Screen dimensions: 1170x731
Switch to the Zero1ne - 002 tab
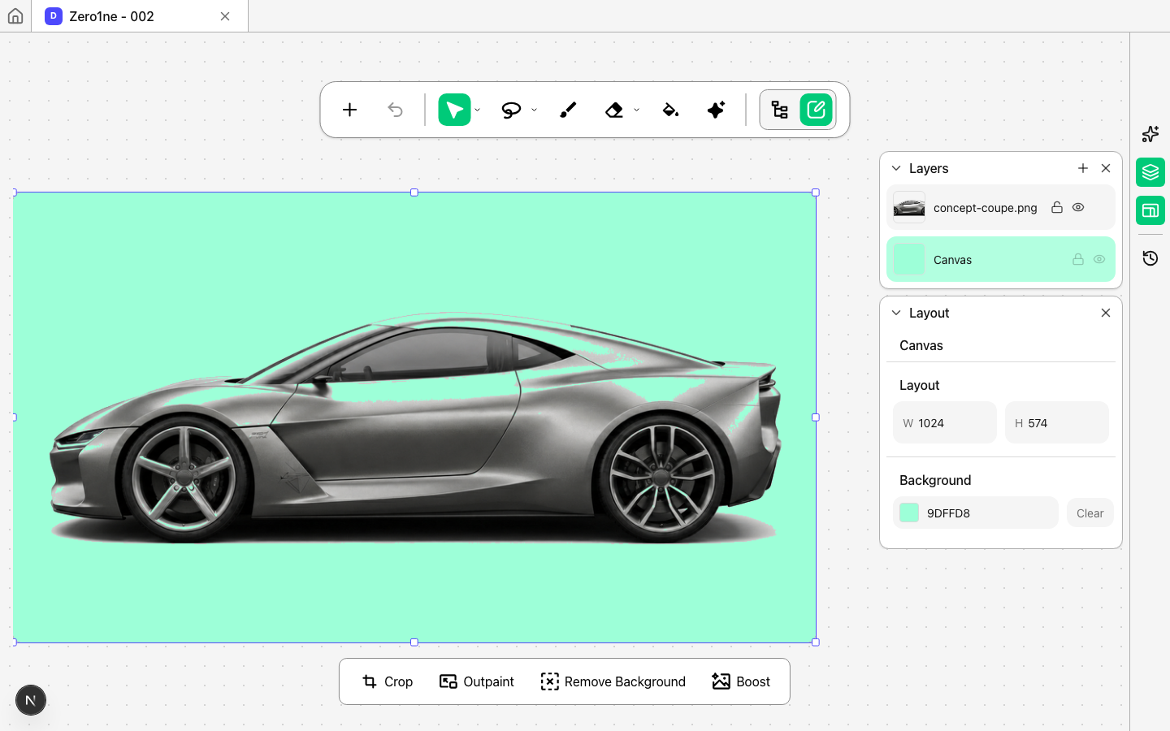[140, 16]
